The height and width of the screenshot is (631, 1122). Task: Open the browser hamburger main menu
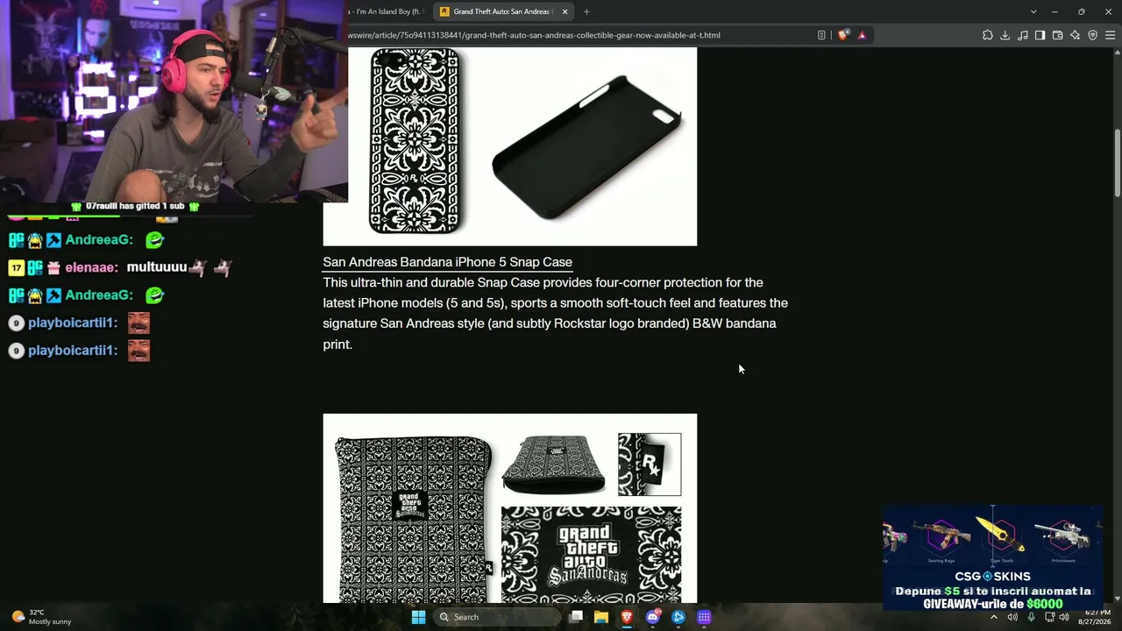pyautogui.click(x=1110, y=35)
